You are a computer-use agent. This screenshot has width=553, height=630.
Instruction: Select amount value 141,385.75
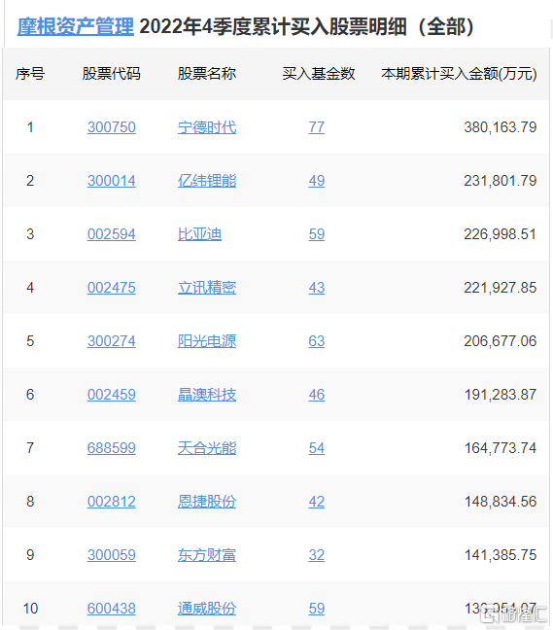point(501,555)
